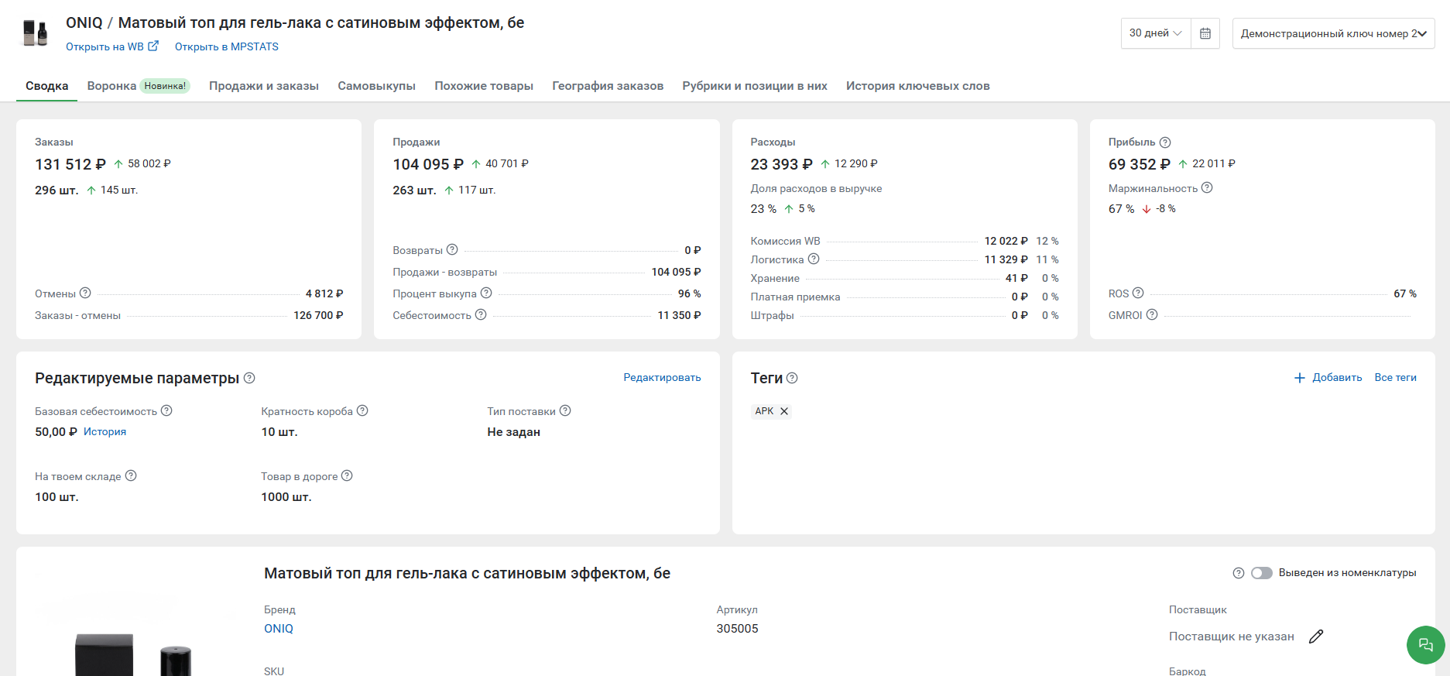Open the География заказов tab
1450x676 pixels.
point(608,86)
